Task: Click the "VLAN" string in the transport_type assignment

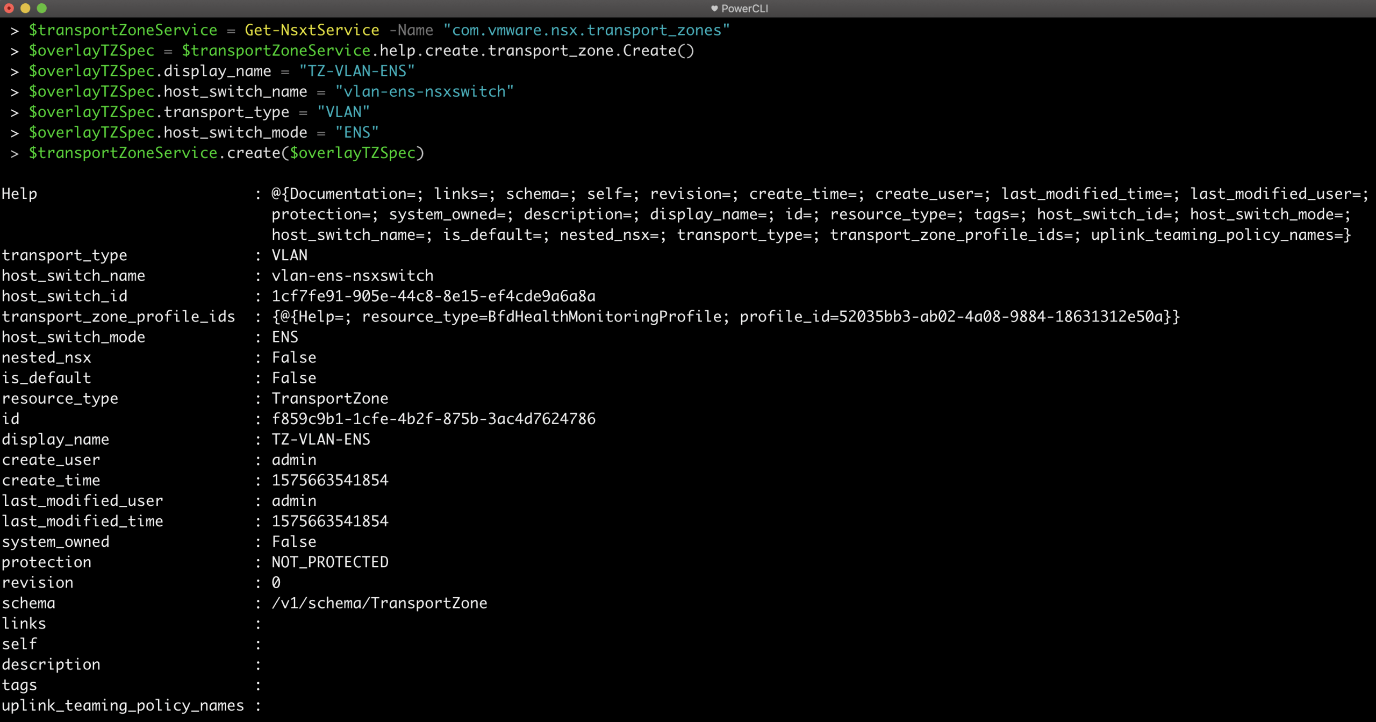Action: click(345, 111)
